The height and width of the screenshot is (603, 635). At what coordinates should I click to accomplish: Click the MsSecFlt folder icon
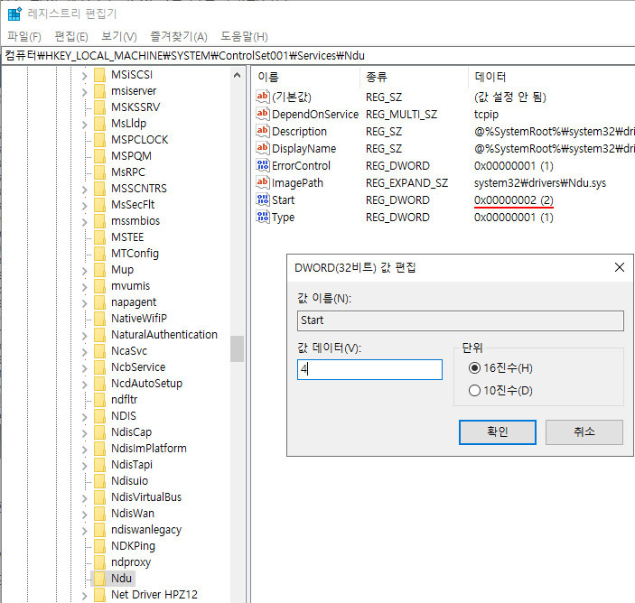pyautogui.click(x=99, y=205)
